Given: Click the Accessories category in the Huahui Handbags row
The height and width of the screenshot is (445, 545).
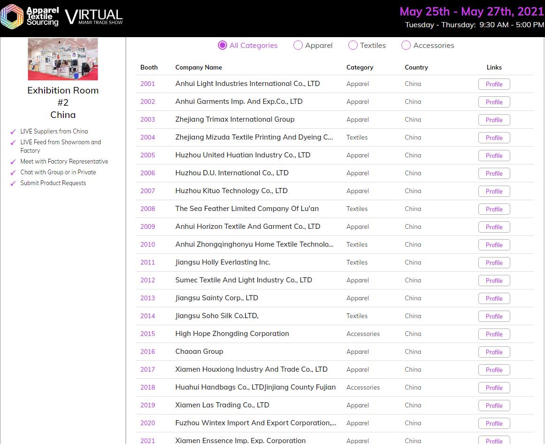Looking at the screenshot, I should coord(363,387).
